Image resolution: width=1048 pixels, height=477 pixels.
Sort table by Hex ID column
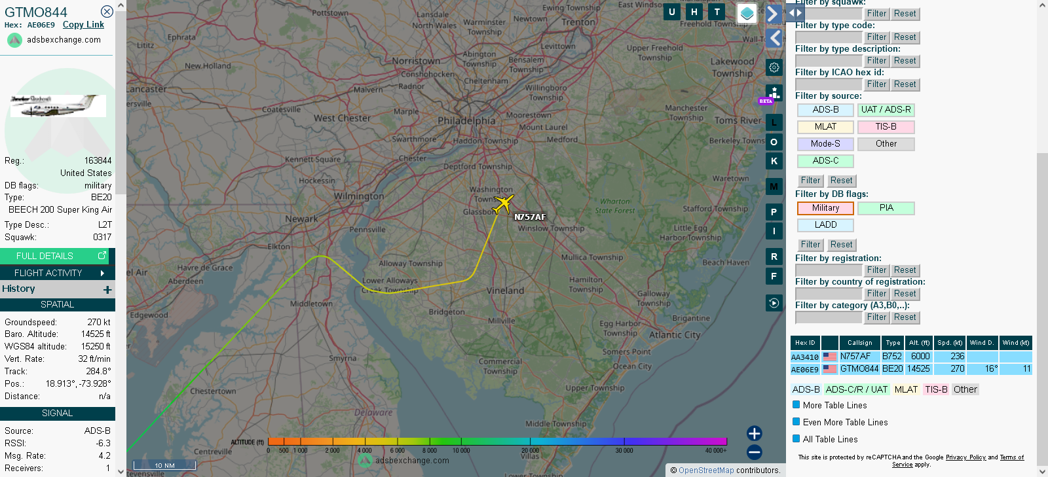[805, 343]
